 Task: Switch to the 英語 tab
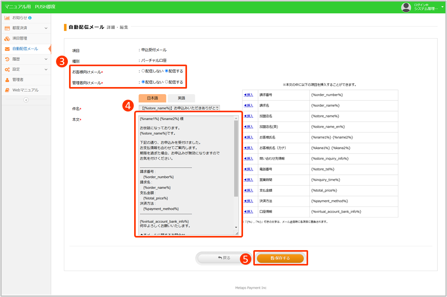click(181, 98)
